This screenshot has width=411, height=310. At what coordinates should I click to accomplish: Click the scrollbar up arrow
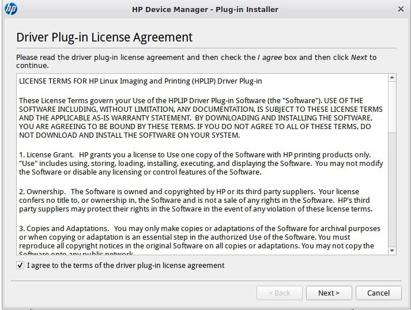pos(392,78)
